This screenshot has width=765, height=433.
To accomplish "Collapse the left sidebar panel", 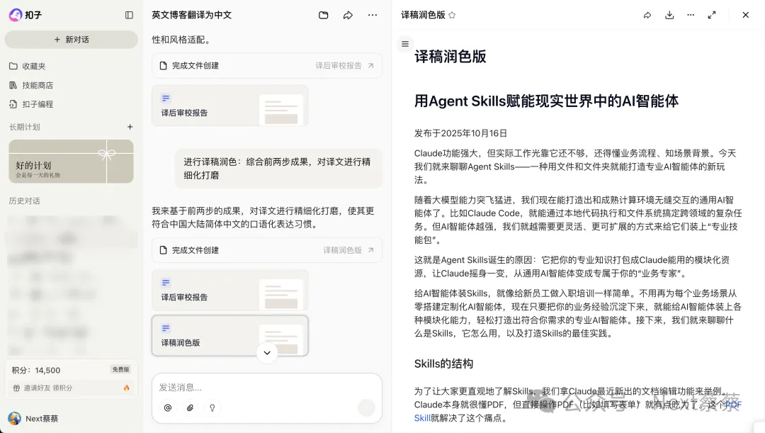I will pos(129,15).
